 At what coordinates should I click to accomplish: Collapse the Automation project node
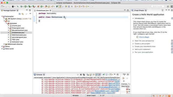point(2,16)
